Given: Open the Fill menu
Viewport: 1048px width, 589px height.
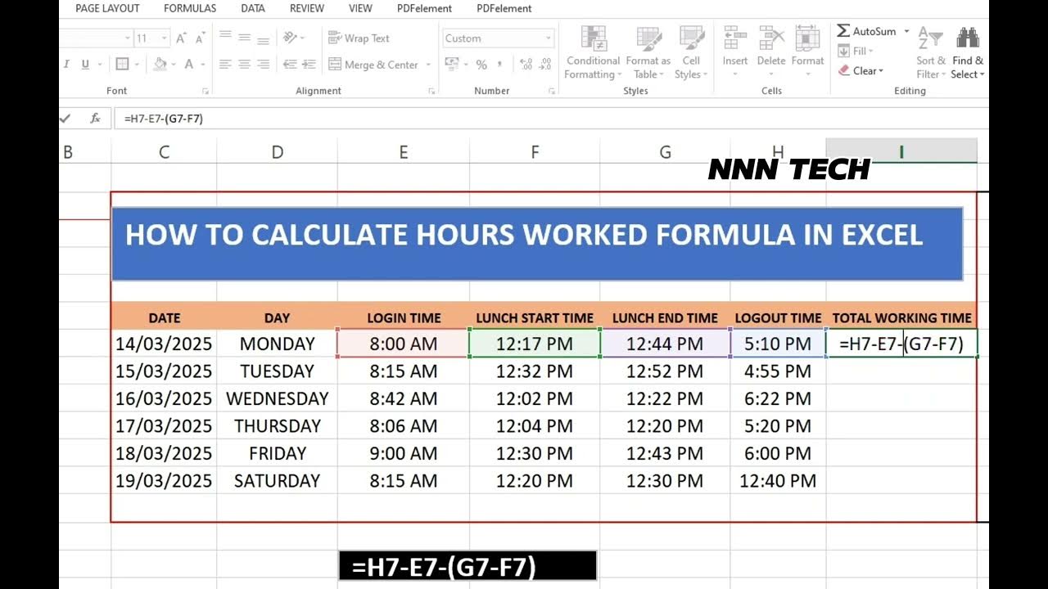Looking at the screenshot, I should [x=854, y=52].
